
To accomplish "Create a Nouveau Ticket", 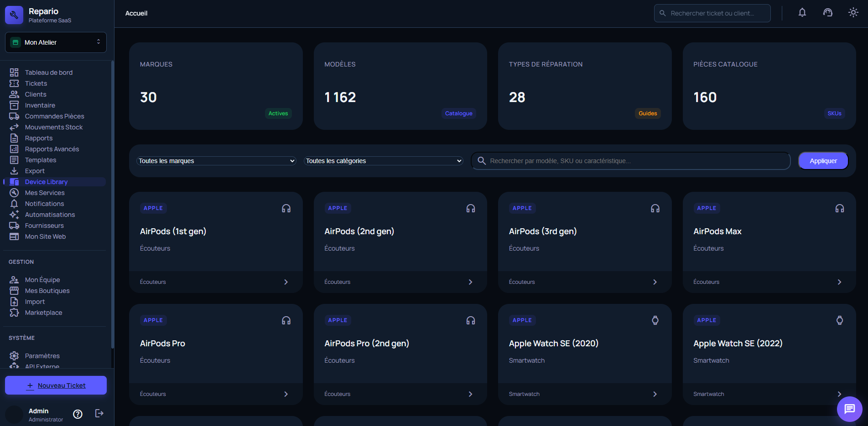I will (56, 385).
